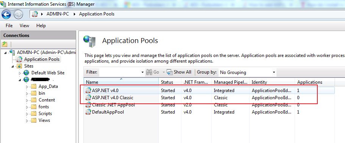The height and width of the screenshot is (143, 345).
Task: Click the Connections panel header
Action: 38,35
